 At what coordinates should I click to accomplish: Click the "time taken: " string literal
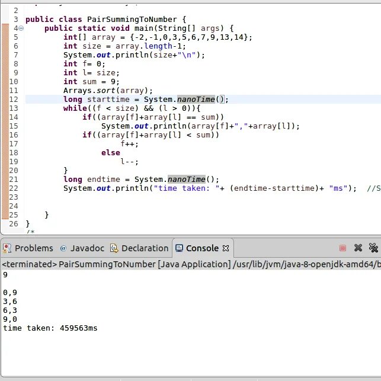tap(187, 188)
